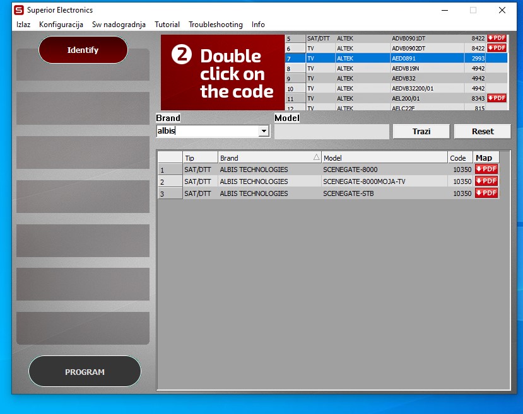Click ALBIS TECHNOLOGIES in SCENEGATE-8000MOJA-TV row
Screen dimensions: 523x414
(x=254, y=181)
